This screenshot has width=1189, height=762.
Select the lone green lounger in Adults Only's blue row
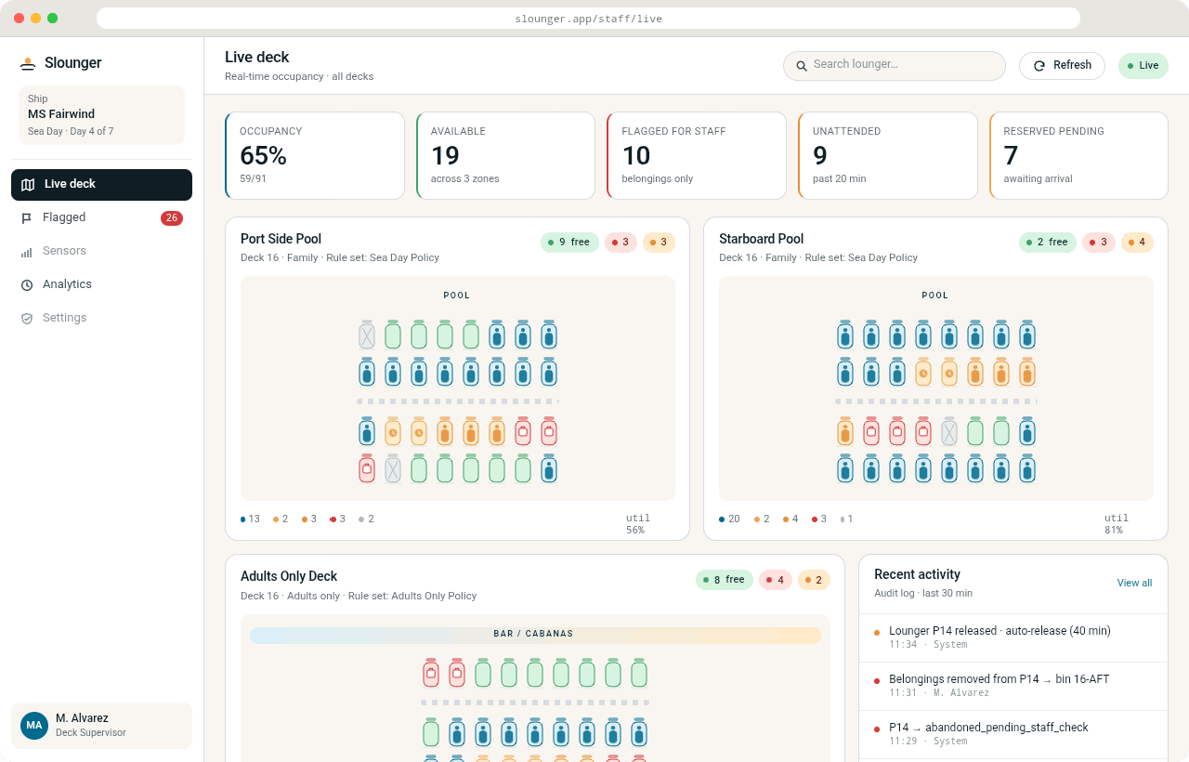tap(431, 732)
